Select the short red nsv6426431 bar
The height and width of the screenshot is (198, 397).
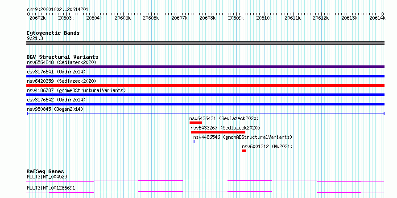click(x=196, y=123)
